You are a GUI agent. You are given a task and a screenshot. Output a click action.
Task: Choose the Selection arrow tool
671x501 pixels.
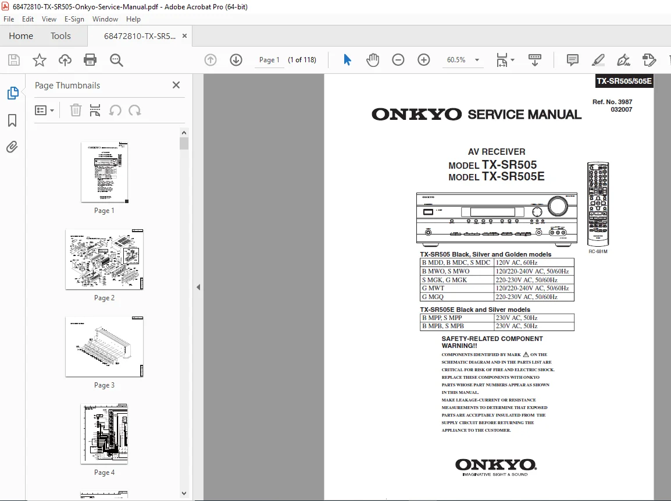(347, 60)
